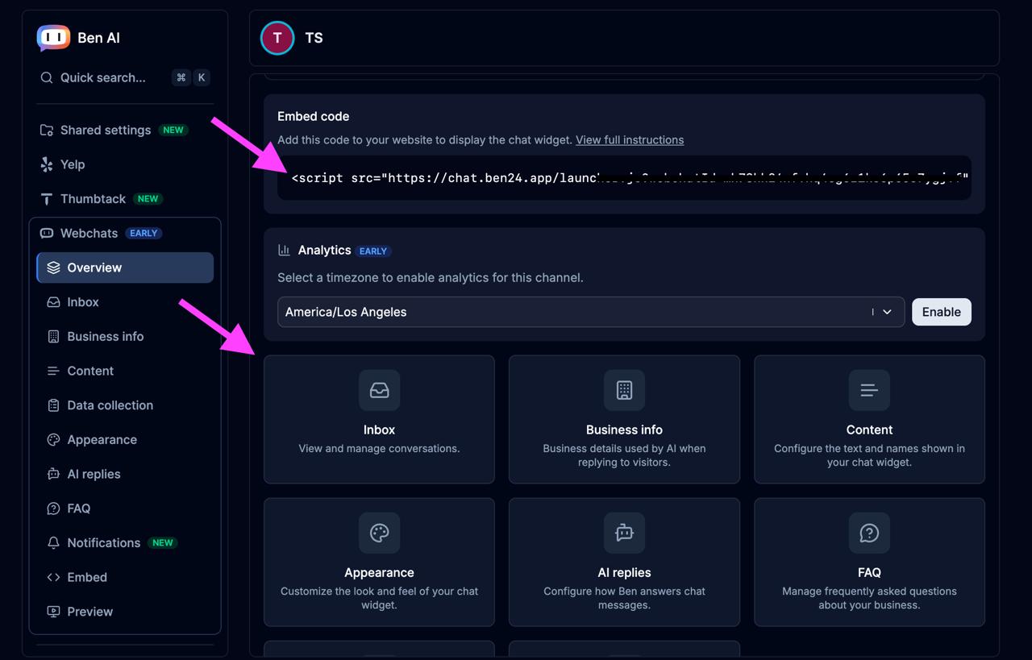
Task: Open Notifications settings in sidebar
Action: (124, 543)
